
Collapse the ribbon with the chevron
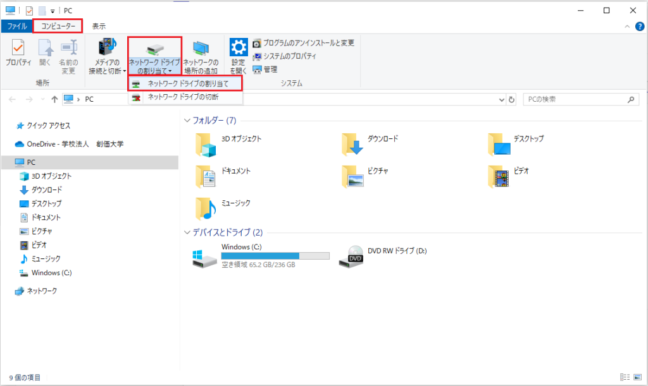tap(627, 27)
